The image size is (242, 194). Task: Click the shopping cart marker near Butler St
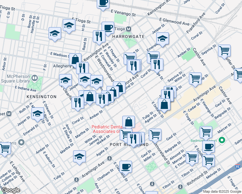(x=225, y=51)
